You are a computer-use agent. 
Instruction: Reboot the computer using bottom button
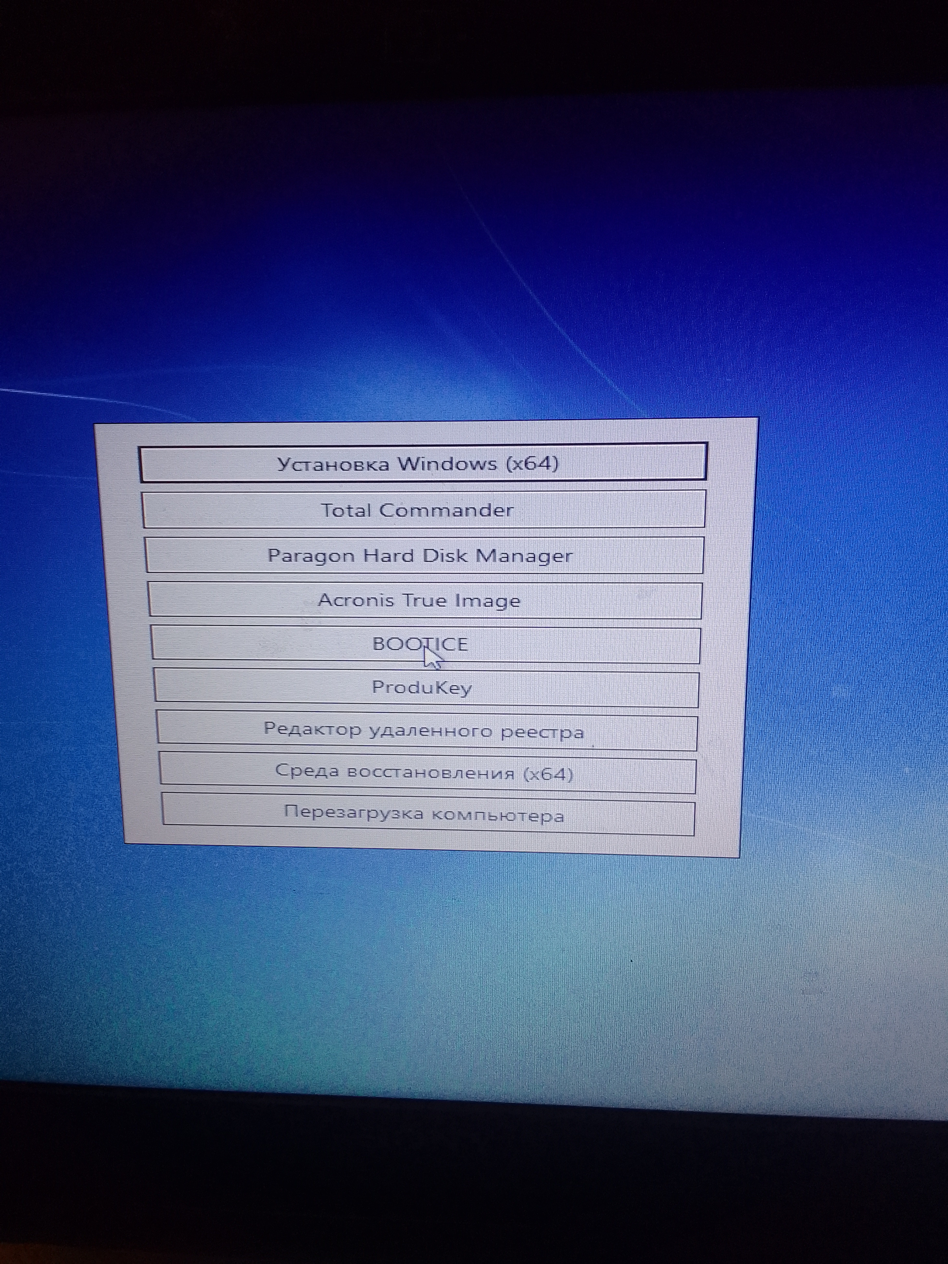pyautogui.click(x=428, y=814)
